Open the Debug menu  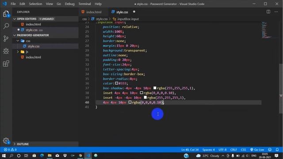click(x=69, y=4)
